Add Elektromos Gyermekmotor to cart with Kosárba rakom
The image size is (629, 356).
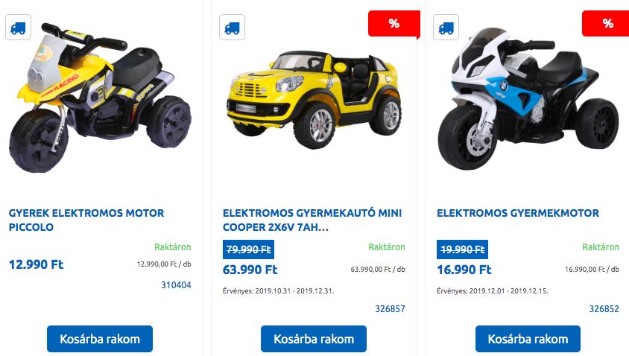point(528,339)
